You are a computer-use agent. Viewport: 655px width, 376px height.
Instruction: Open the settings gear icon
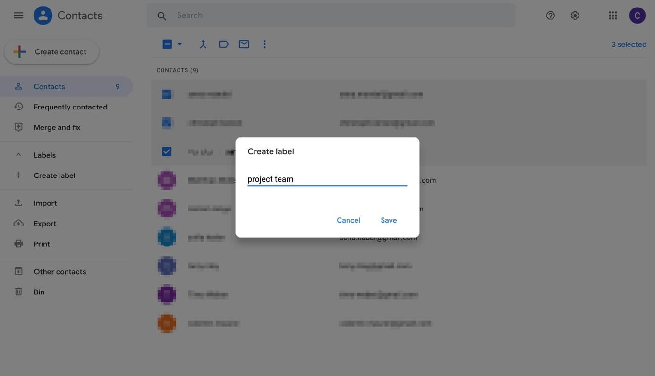click(x=575, y=16)
